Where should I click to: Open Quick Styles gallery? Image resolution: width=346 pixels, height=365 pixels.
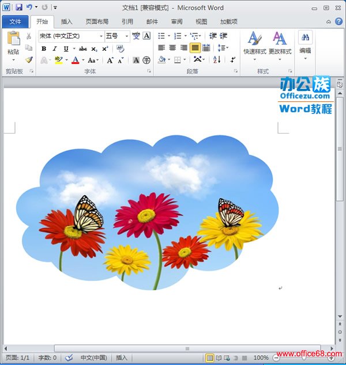(255, 46)
